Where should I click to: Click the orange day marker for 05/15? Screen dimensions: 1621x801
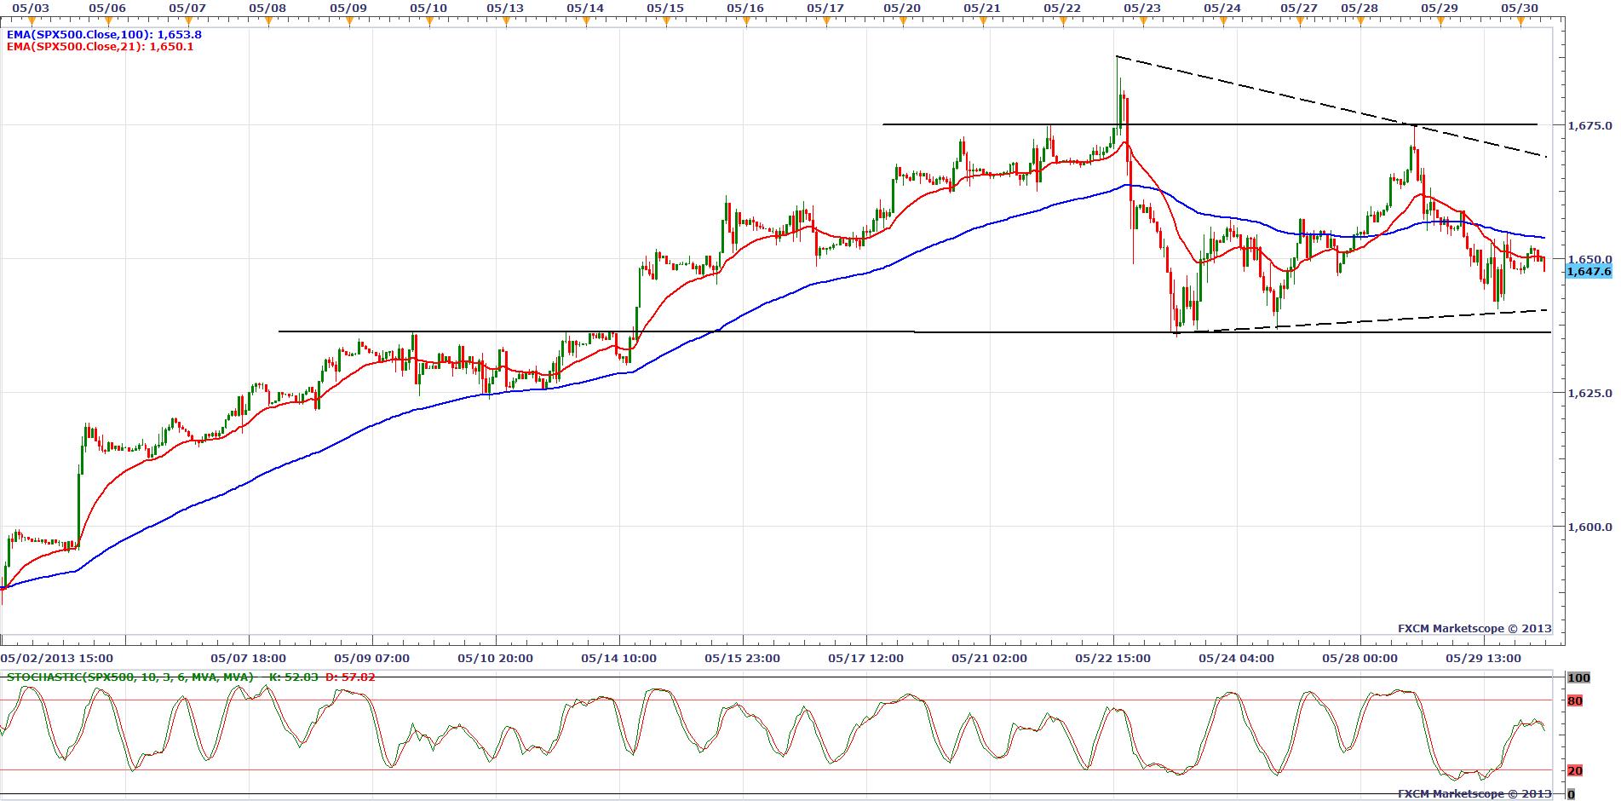click(x=665, y=21)
